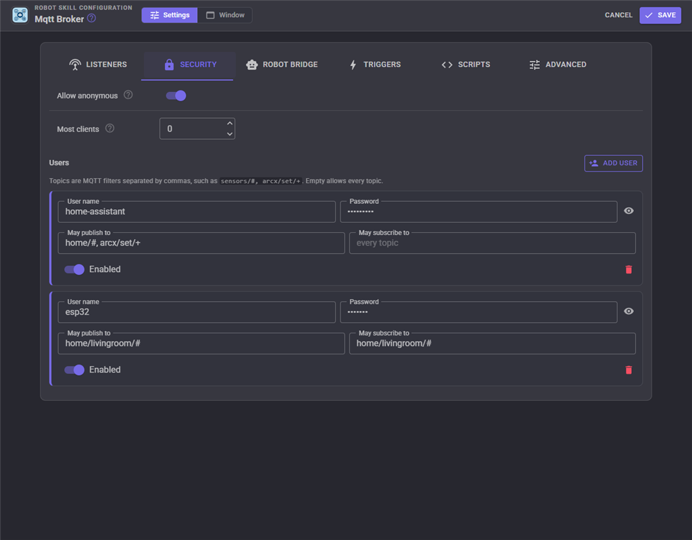Click the Most clients number field
This screenshot has width=692, height=540.
(x=197, y=129)
